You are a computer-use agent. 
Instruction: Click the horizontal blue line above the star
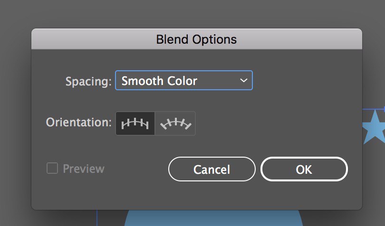click(x=374, y=109)
